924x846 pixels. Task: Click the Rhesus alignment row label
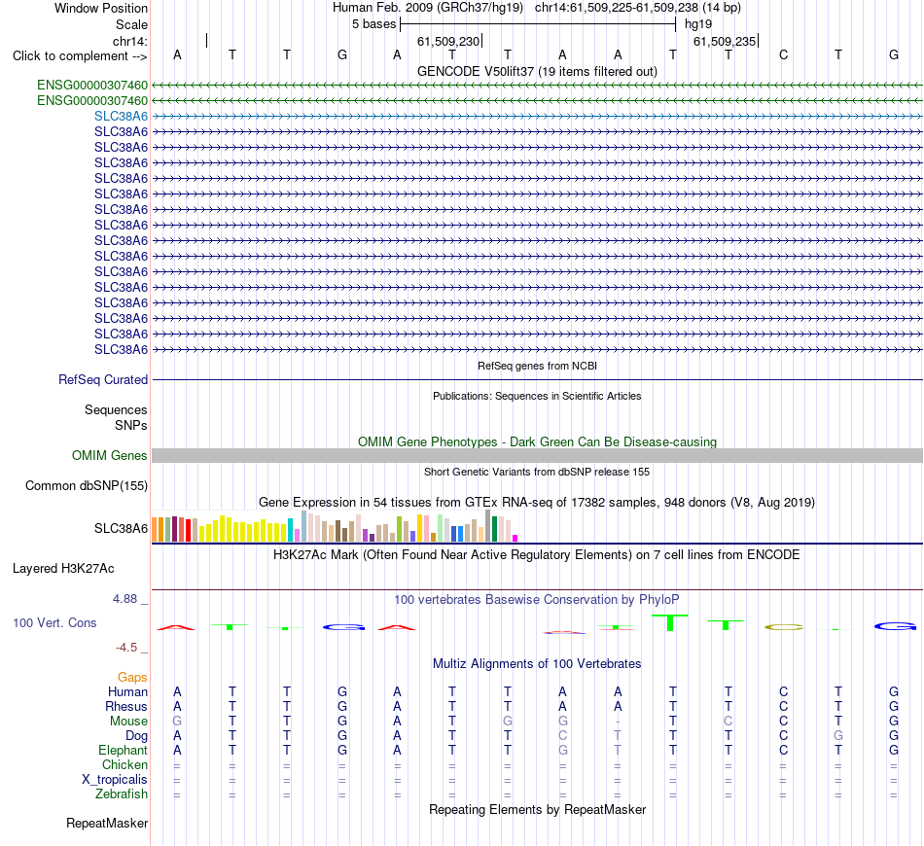(x=126, y=706)
